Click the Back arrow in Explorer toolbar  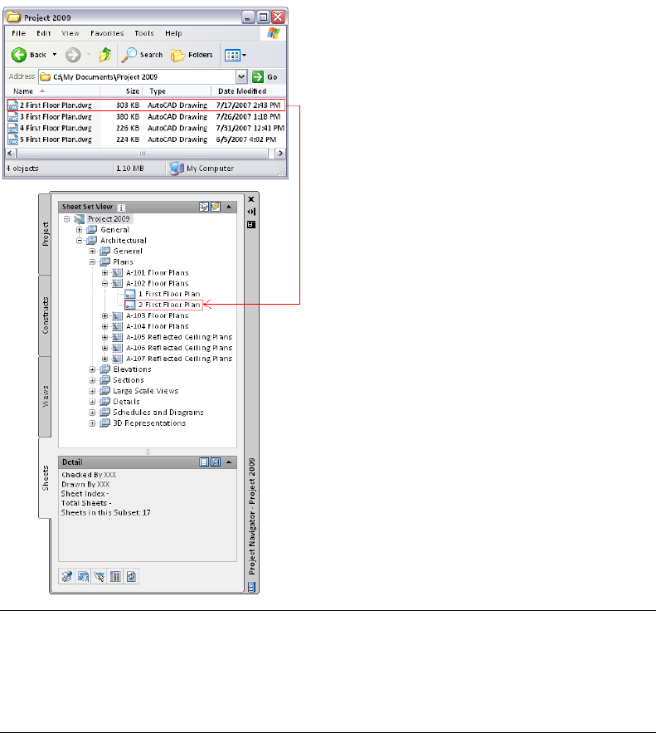coord(19,55)
